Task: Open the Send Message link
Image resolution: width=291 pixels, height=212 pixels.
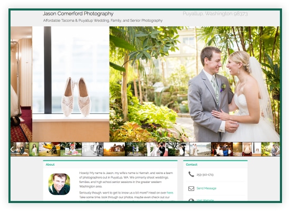Action: point(206,188)
